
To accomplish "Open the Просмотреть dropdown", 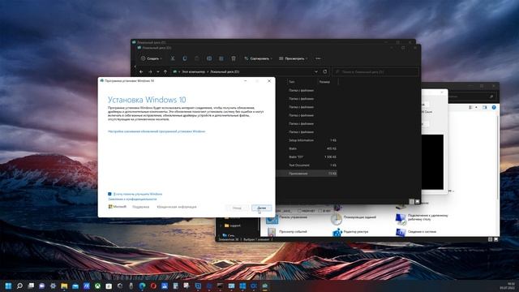I will point(294,58).
